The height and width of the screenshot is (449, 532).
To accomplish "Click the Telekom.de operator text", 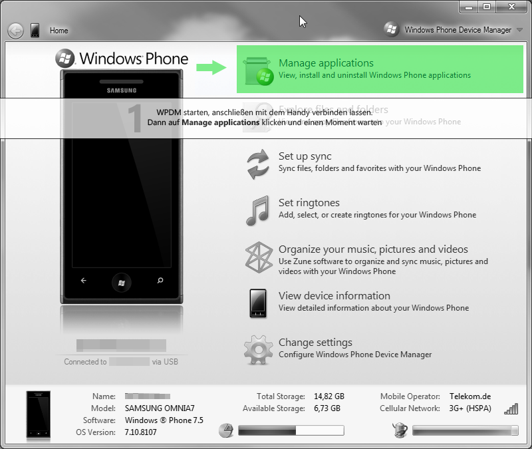I will [x=470, y=396].
